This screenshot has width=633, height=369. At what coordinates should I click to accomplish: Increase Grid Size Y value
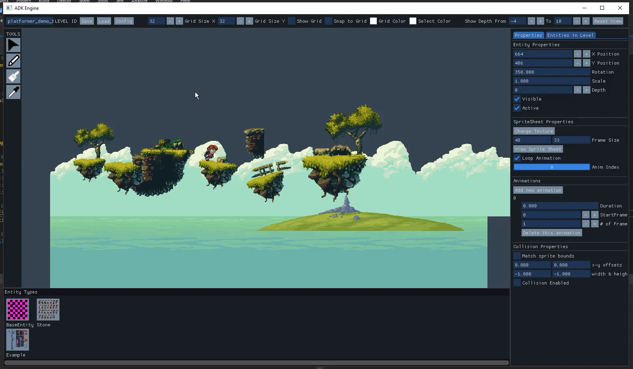pyautogui.click(x=249, y=21)
